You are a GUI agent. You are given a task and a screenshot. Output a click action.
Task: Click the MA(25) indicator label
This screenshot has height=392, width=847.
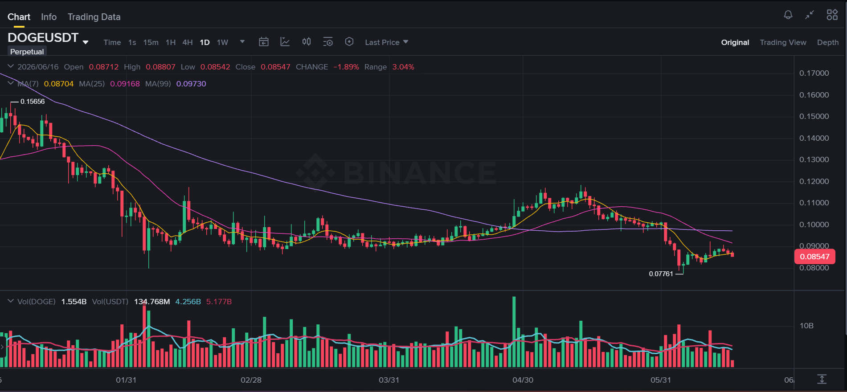[92, 84]
